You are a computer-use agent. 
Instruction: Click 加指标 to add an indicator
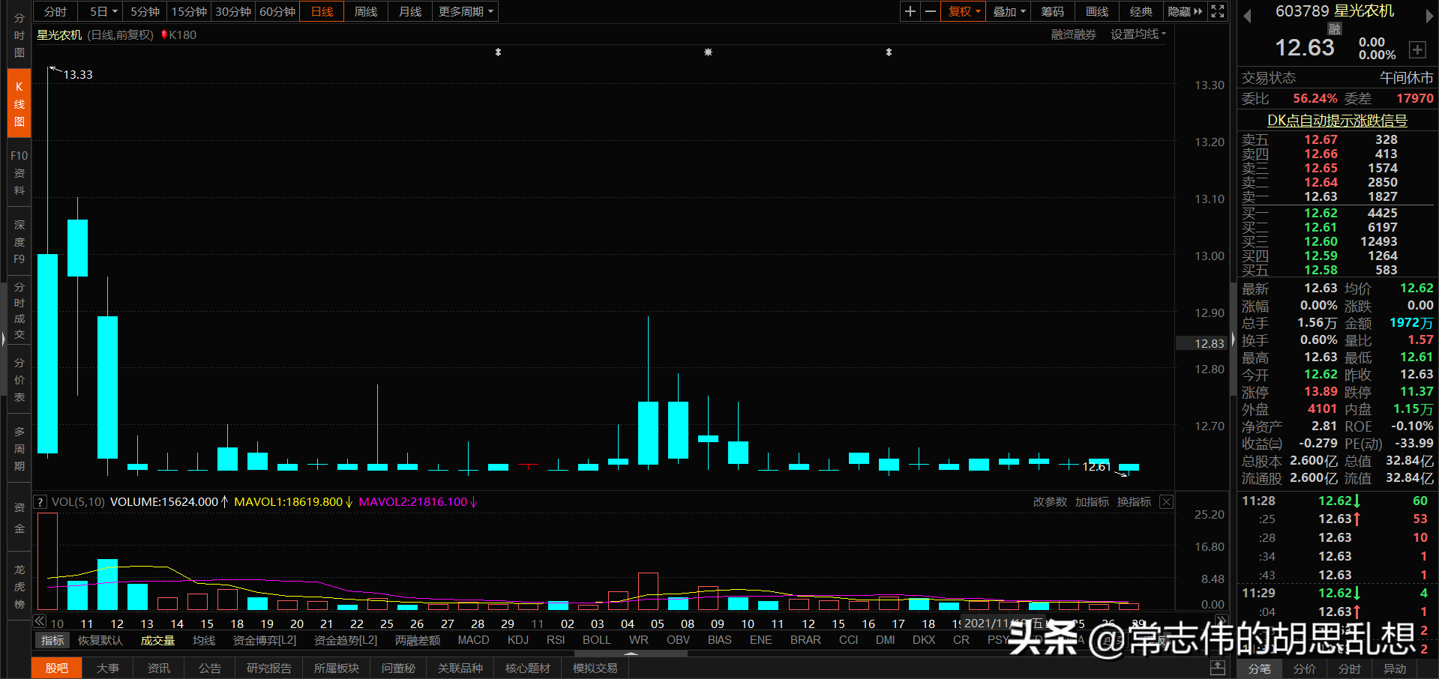[1091, 501]
